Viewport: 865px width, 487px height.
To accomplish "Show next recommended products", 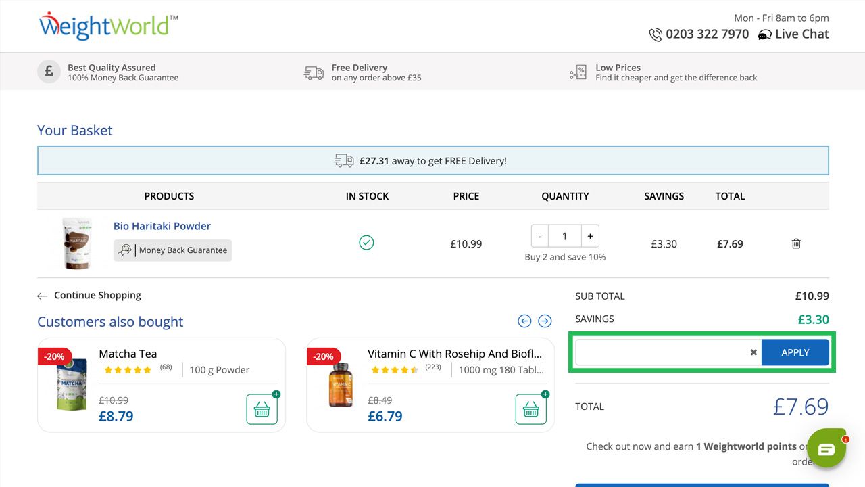I will coord(545,321).
